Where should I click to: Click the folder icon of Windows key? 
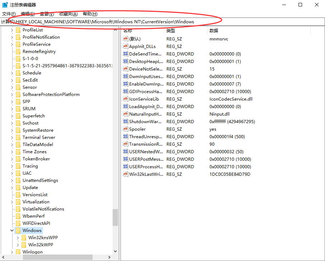click(18, 231)
